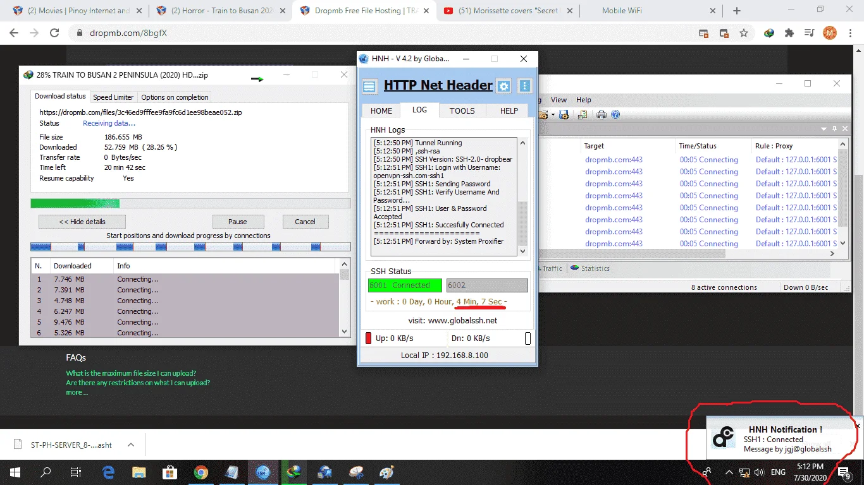864x485 pixels.
Task: Switch to the Proxifier Traffic tab
Action: (552, 268)
